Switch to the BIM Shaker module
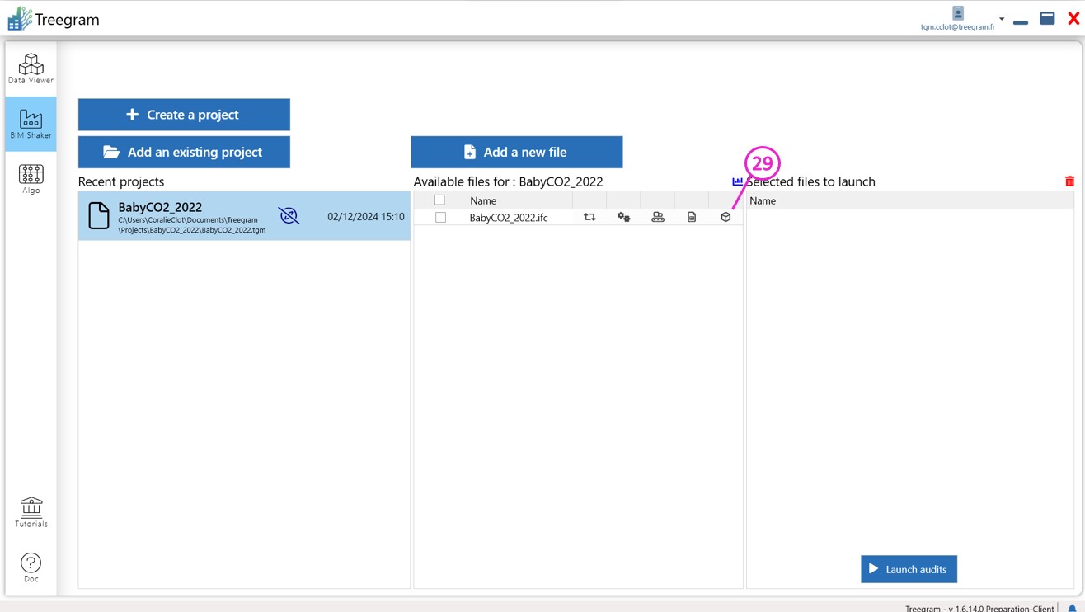The image size is (1085, 612). click(x=31, y=124)
